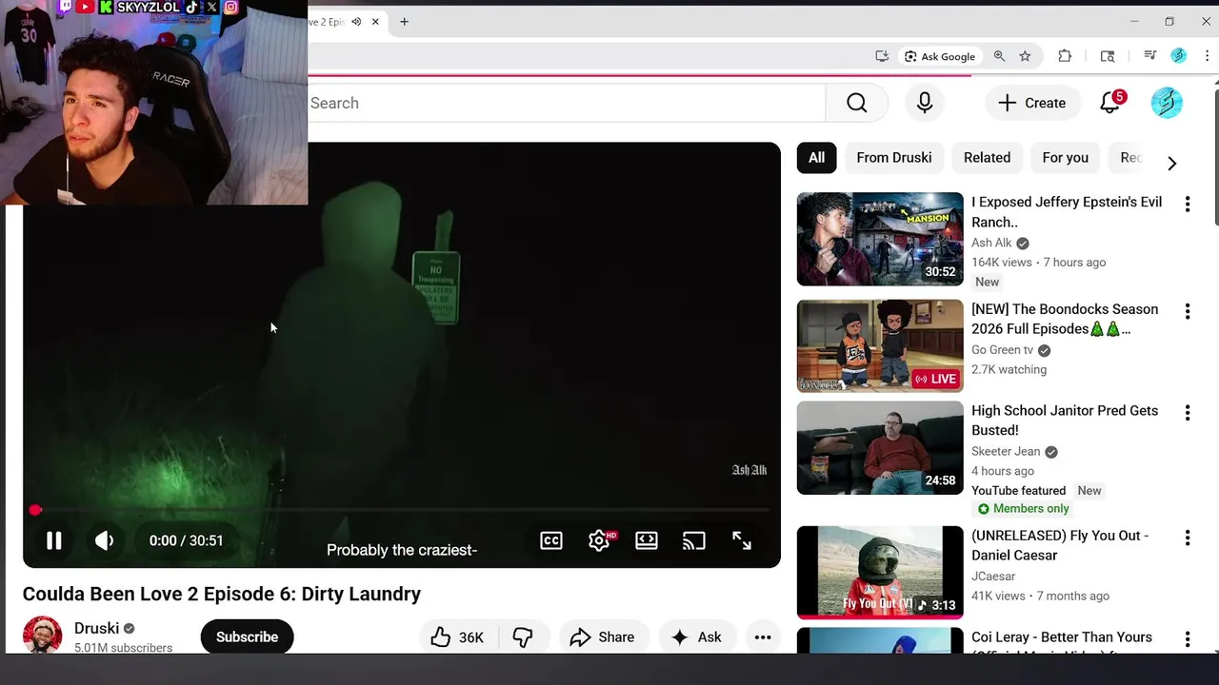Open Chrome's three-dot menu
1219x685 pixels.
pyautogui.click(x=1207, y=56)
